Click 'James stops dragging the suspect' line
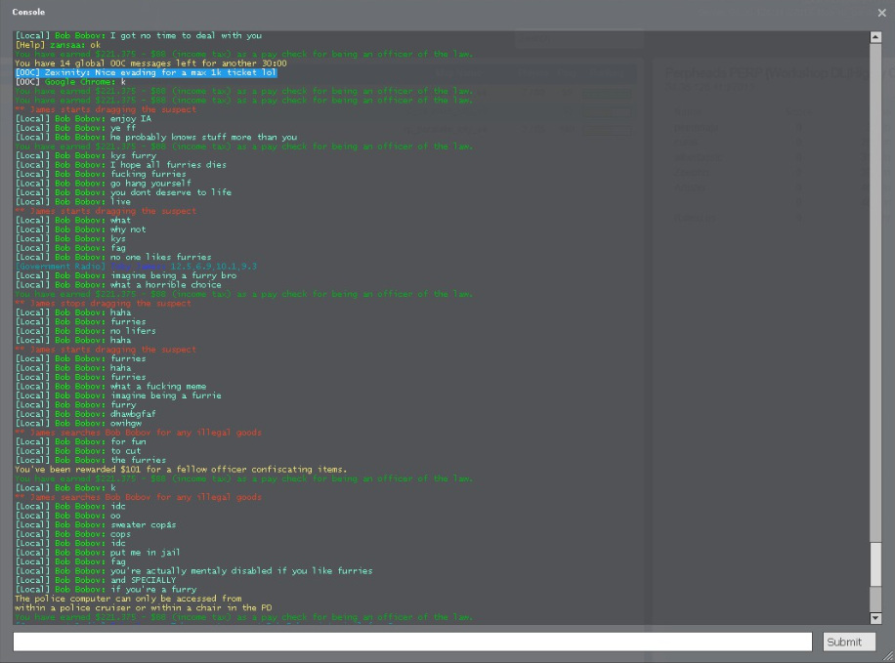This screenshot has width=895, height=663. [x=103, y=303]
